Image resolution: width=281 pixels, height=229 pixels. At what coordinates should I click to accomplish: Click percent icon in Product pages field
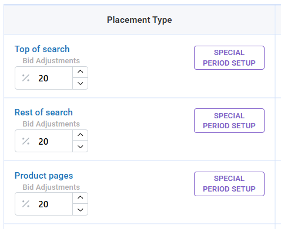tap(26, 204)
